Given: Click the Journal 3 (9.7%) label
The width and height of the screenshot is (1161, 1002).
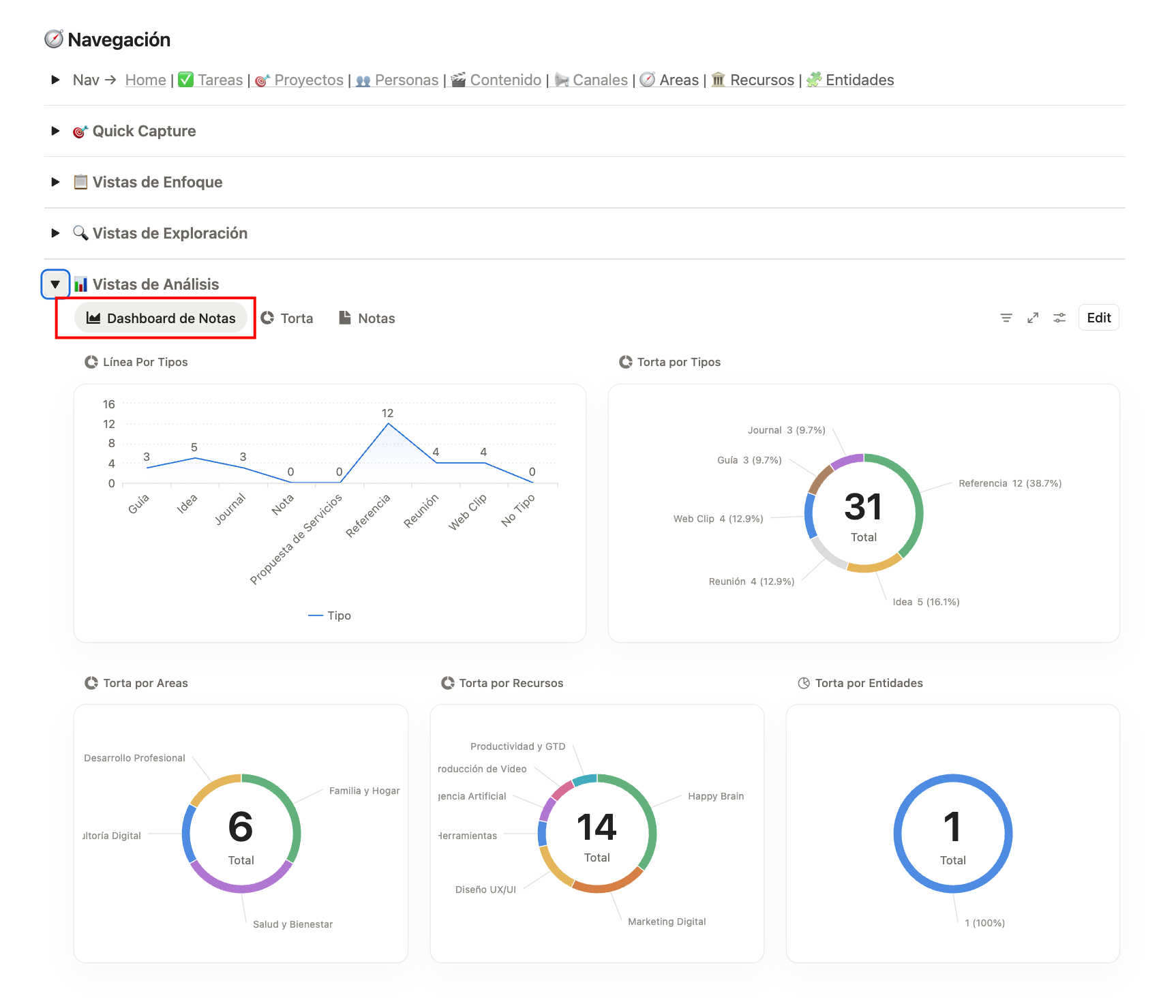Looking at the screenshot, I should pyautogui.click(x=786, y=430).
